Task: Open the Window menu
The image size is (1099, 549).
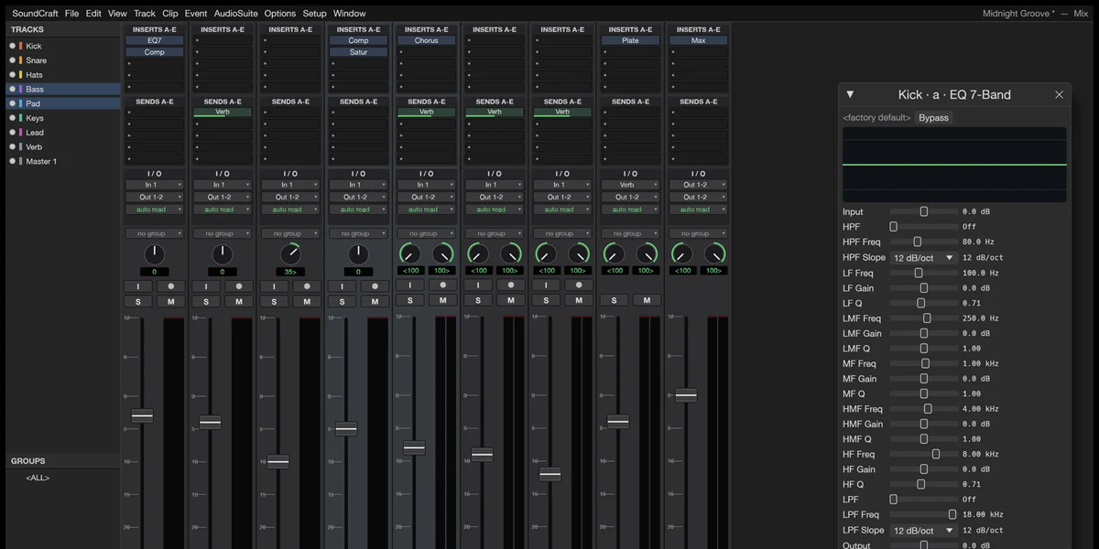Action: click(349, 14)
